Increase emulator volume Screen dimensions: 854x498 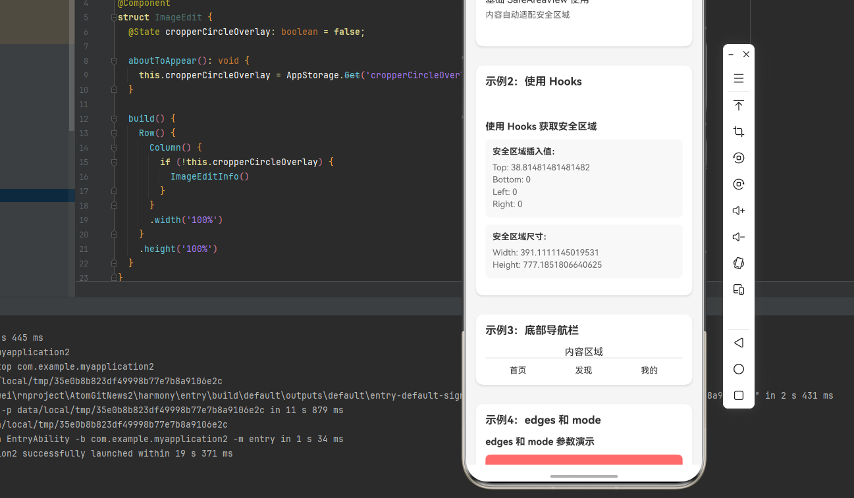pos(739,211)
